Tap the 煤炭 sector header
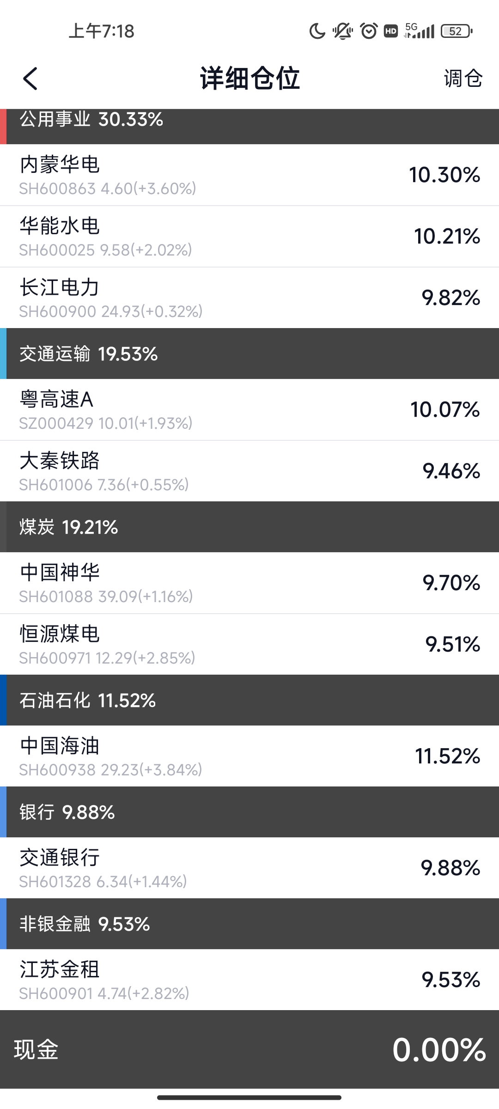499x1109 pixels. 249,527
